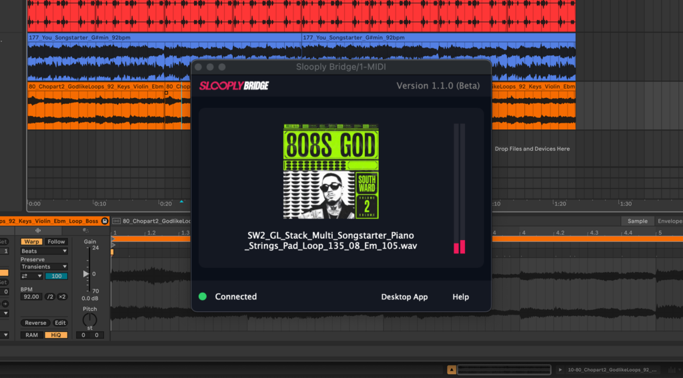The height and width of the screenshot is (378, 683).
Task: Toggle the HiQ mode button
Action: [x=56, y=335]
